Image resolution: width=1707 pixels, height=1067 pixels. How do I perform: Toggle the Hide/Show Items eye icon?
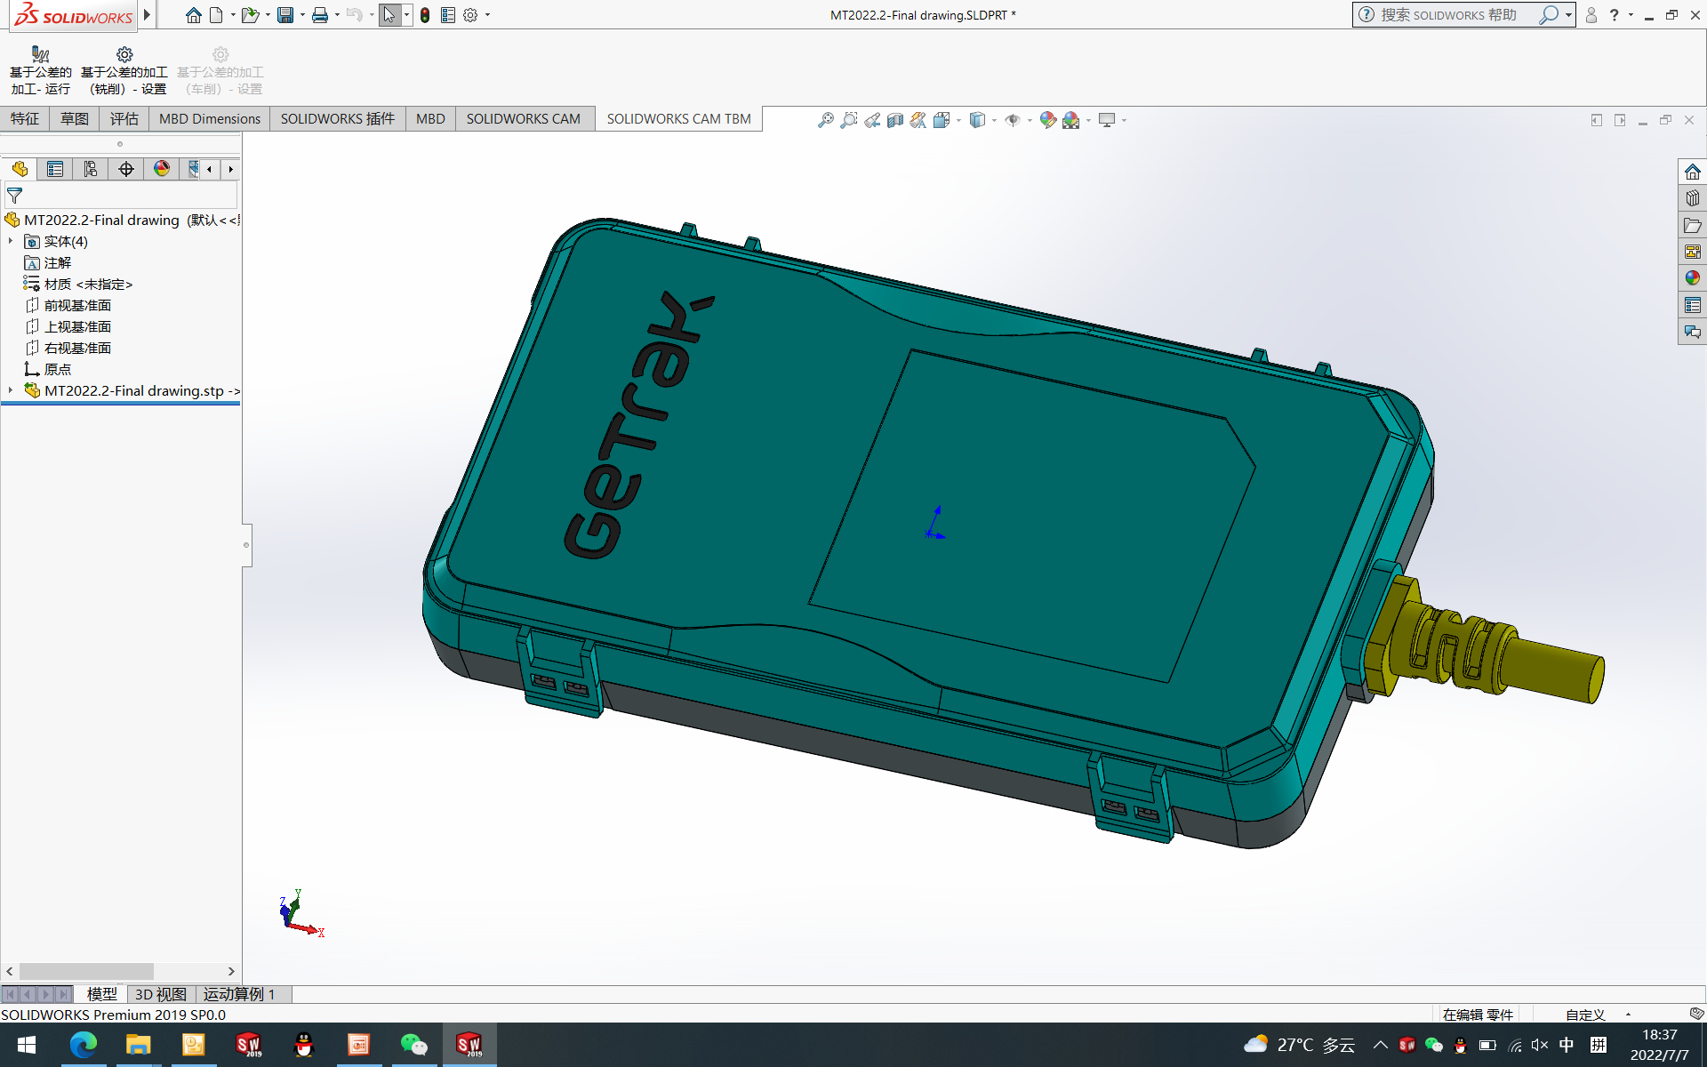[x=1012, y=120]
